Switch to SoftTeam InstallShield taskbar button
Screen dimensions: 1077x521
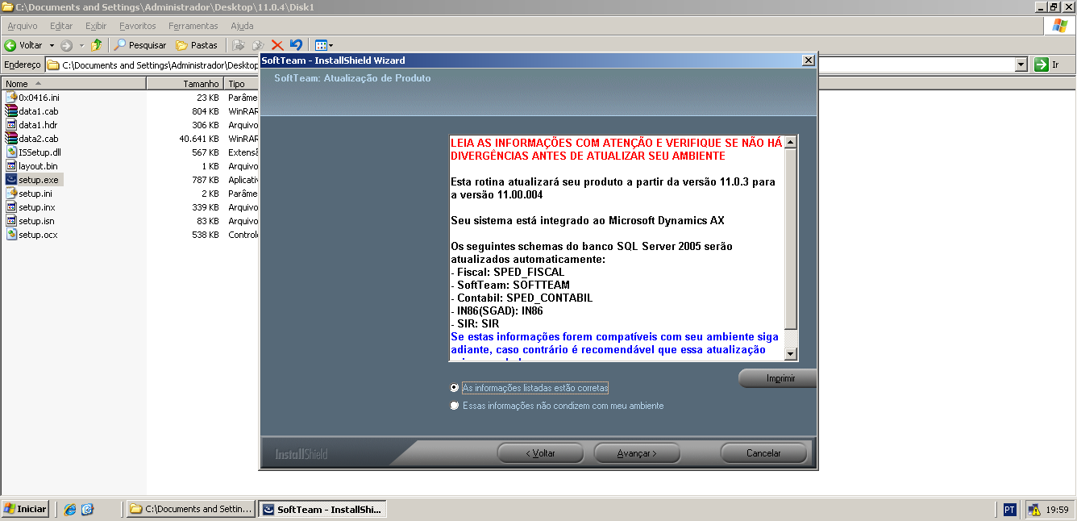(322, 509)
